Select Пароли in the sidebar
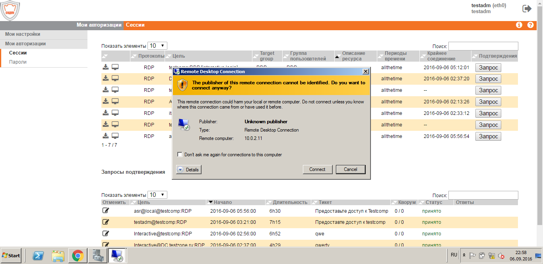 [18, 62]
